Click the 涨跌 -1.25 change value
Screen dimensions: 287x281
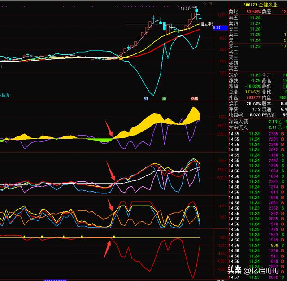click(x=256, y=81)
